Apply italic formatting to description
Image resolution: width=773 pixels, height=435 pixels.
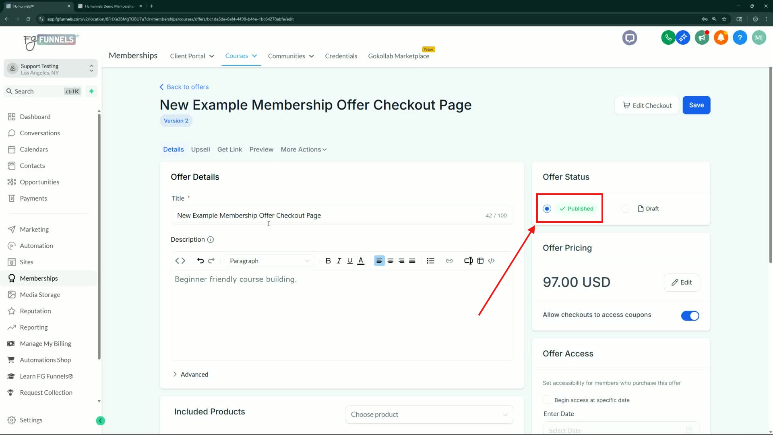point(339,261)
